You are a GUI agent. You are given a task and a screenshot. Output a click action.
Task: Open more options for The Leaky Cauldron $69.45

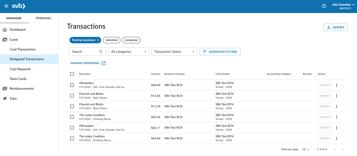[337, 117]
